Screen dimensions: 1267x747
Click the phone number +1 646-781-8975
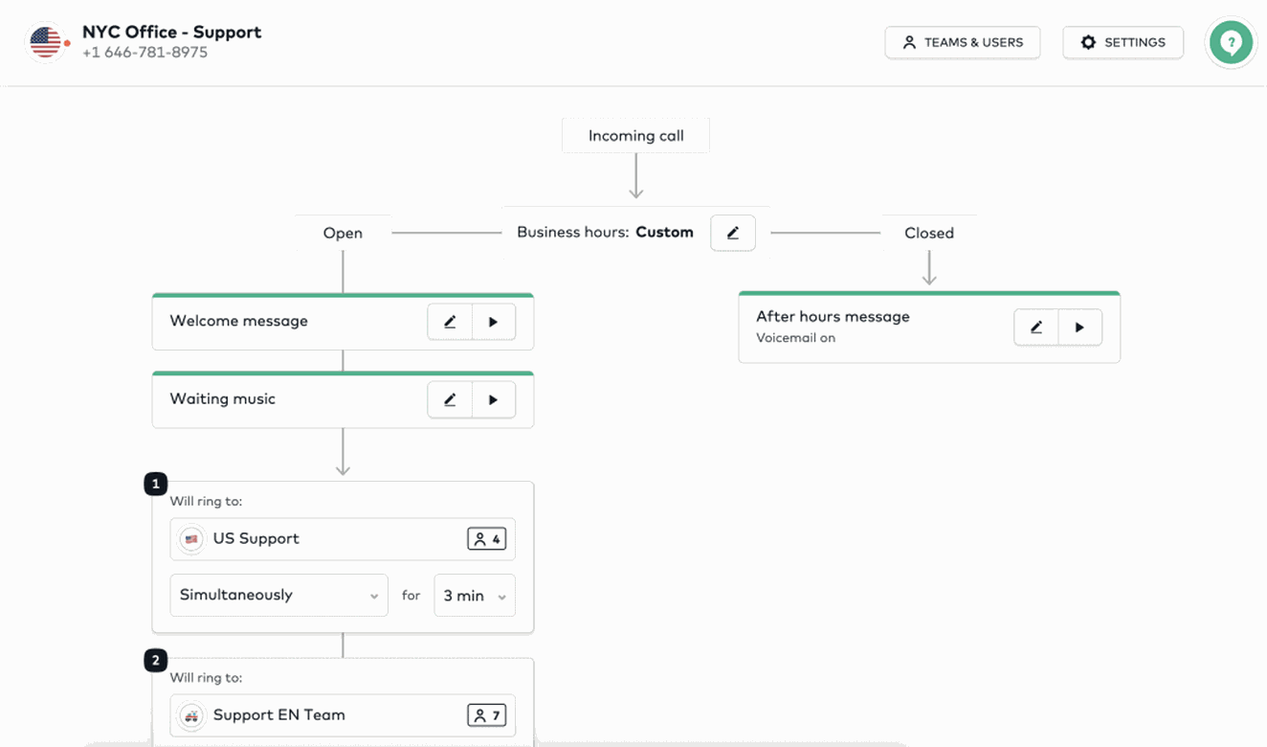click(x=144, y=53)
